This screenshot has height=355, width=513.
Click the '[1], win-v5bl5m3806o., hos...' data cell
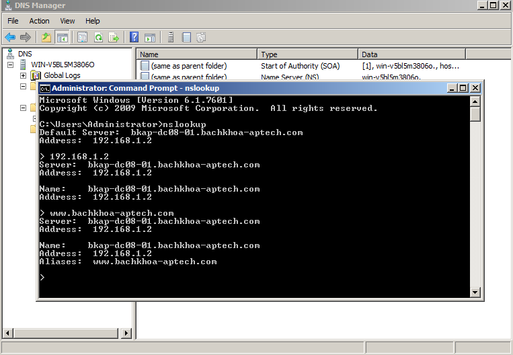pos(410,66)
